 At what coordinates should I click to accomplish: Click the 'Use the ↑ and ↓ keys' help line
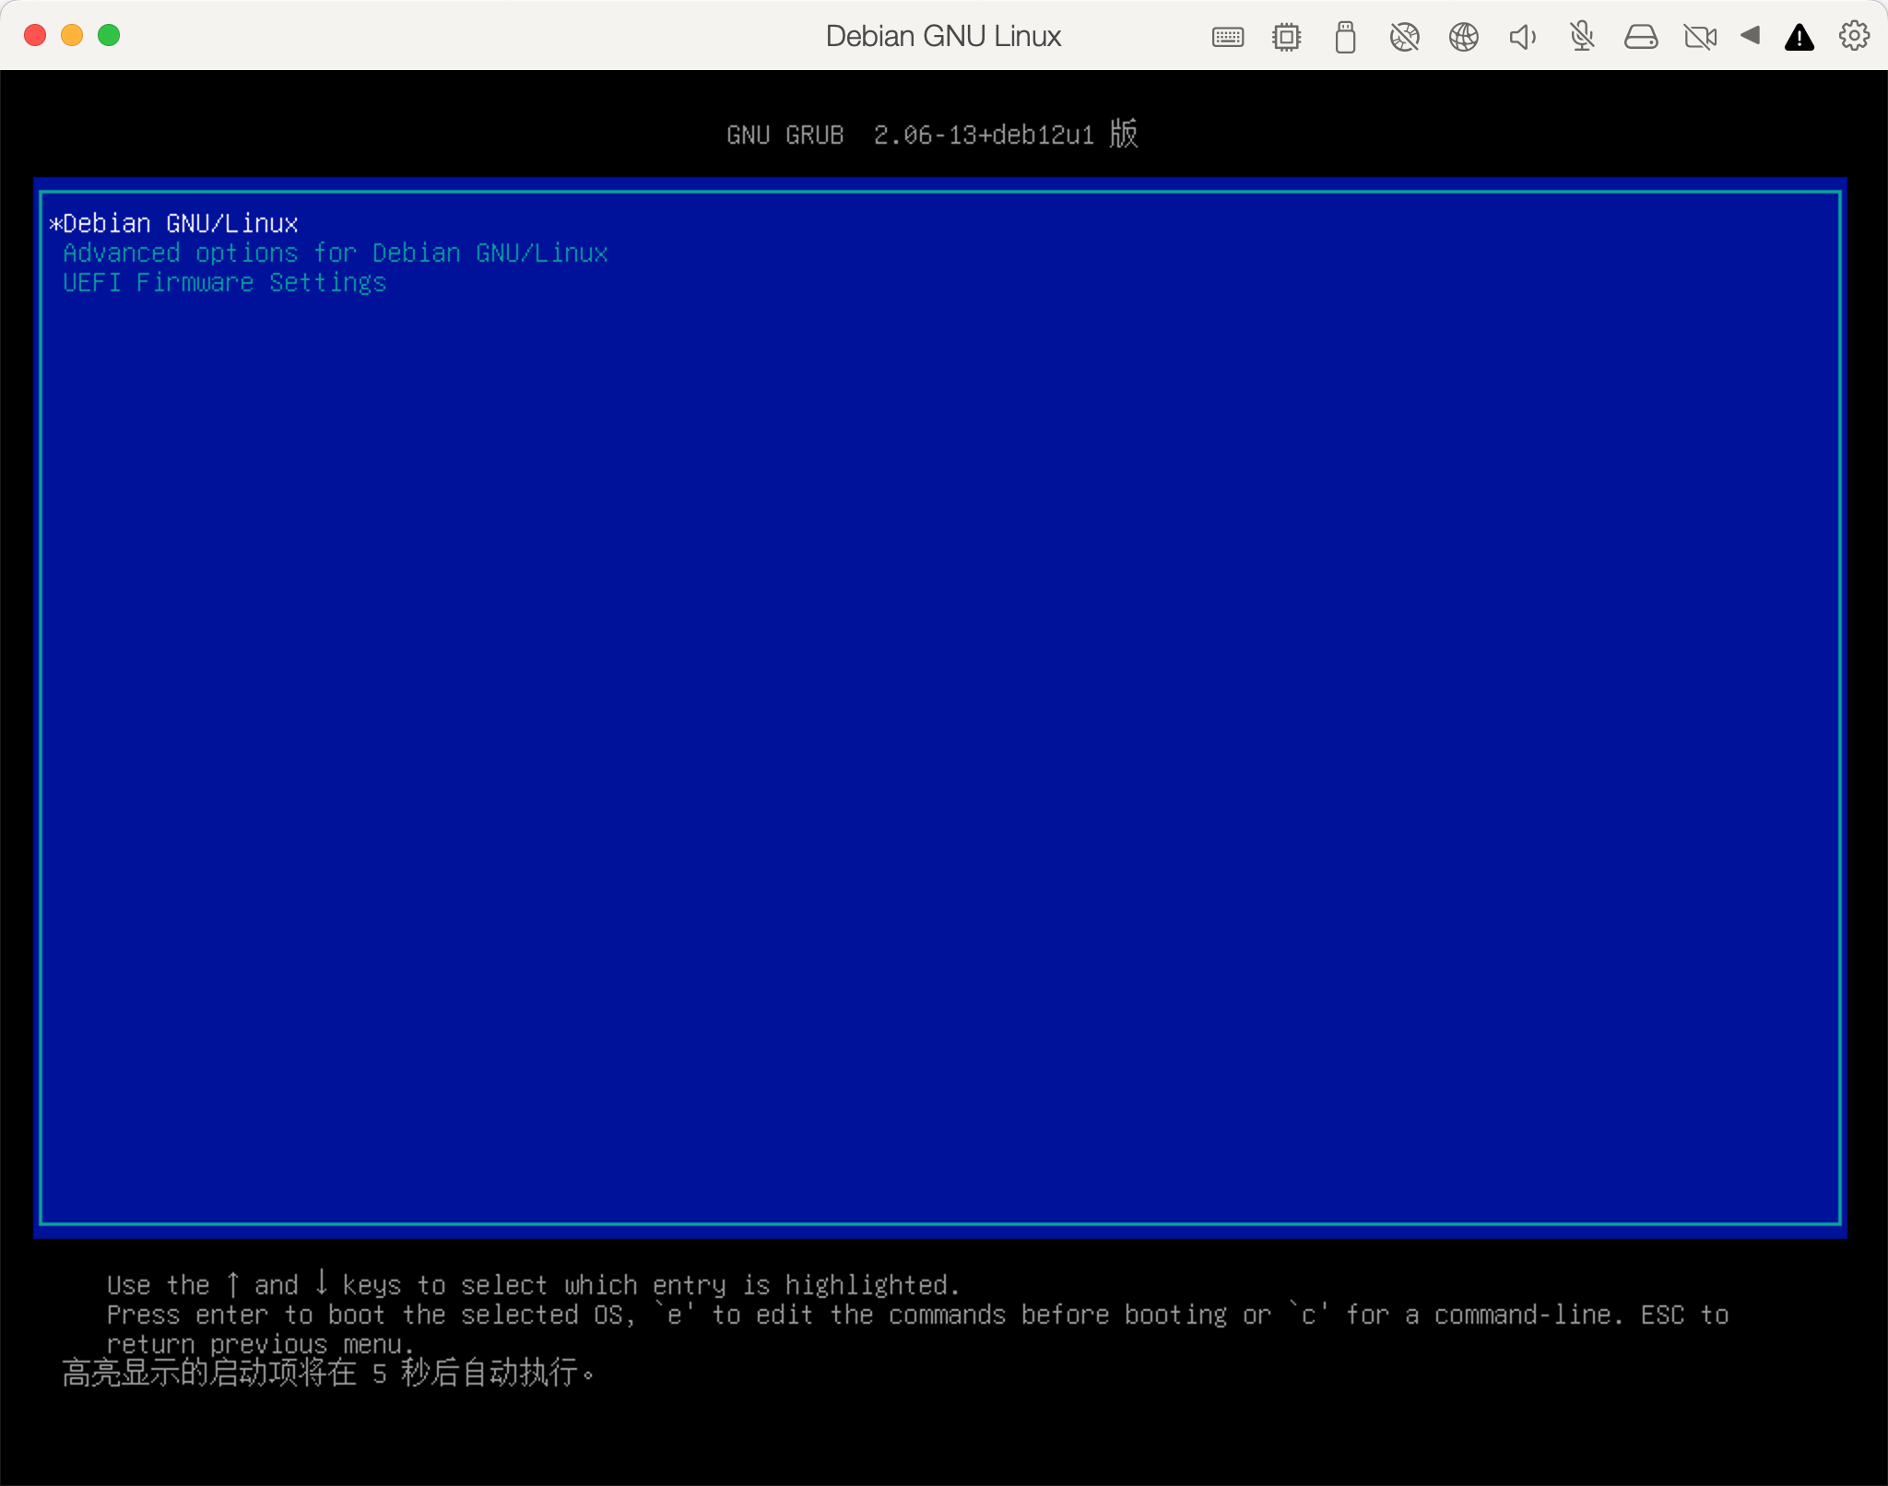point(533,1284)
